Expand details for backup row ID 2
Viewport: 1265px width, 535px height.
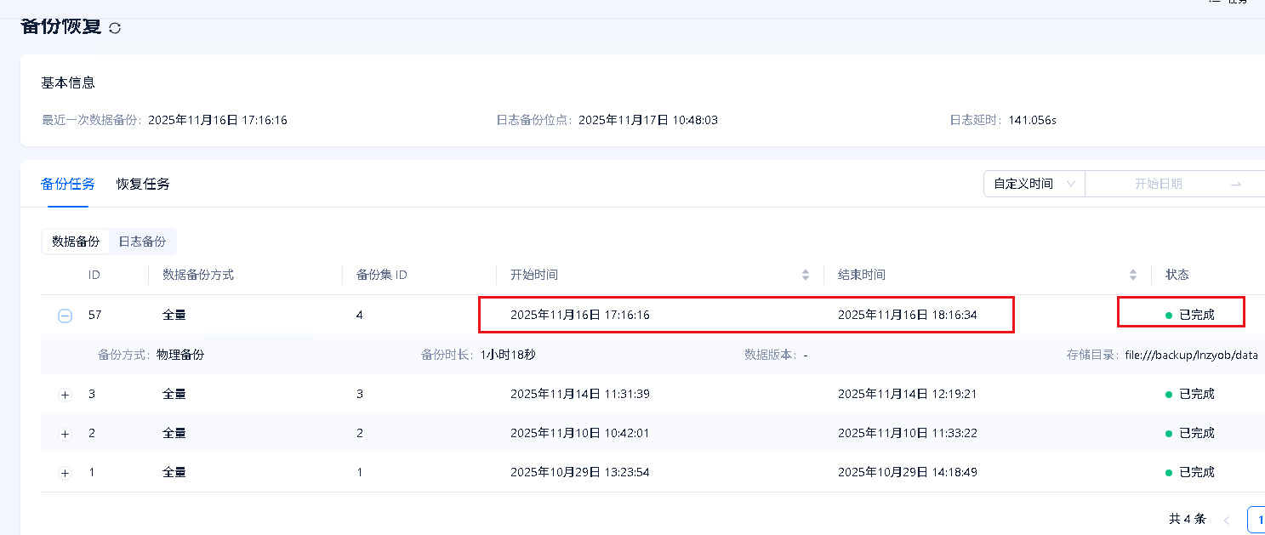pyautogui.click(x=66, y=434)
